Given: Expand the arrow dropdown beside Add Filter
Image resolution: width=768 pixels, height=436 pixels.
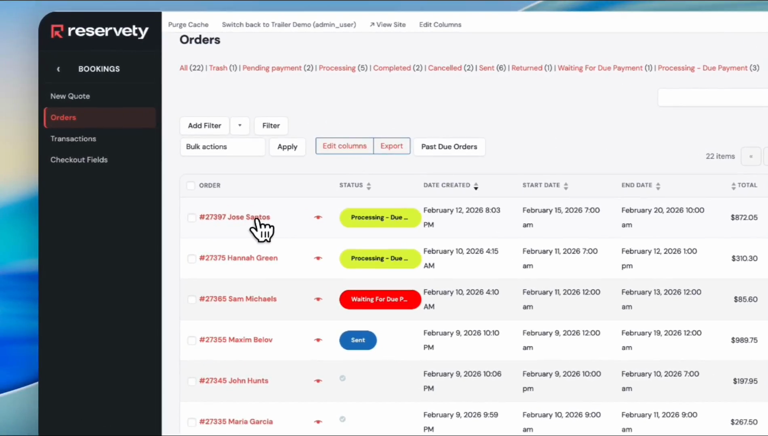Looking at the screenshot, I should 240,126.
